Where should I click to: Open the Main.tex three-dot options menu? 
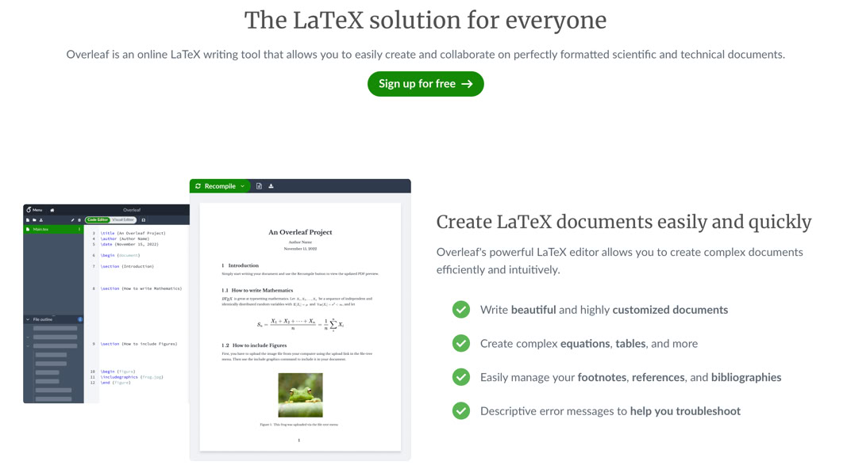coord(79,229)
